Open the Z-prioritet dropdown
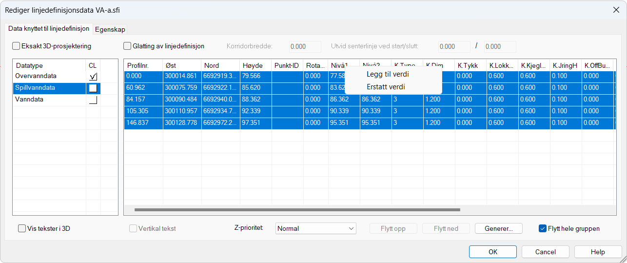627x263 pixels. pyautogui.click(x=316, y=228)
